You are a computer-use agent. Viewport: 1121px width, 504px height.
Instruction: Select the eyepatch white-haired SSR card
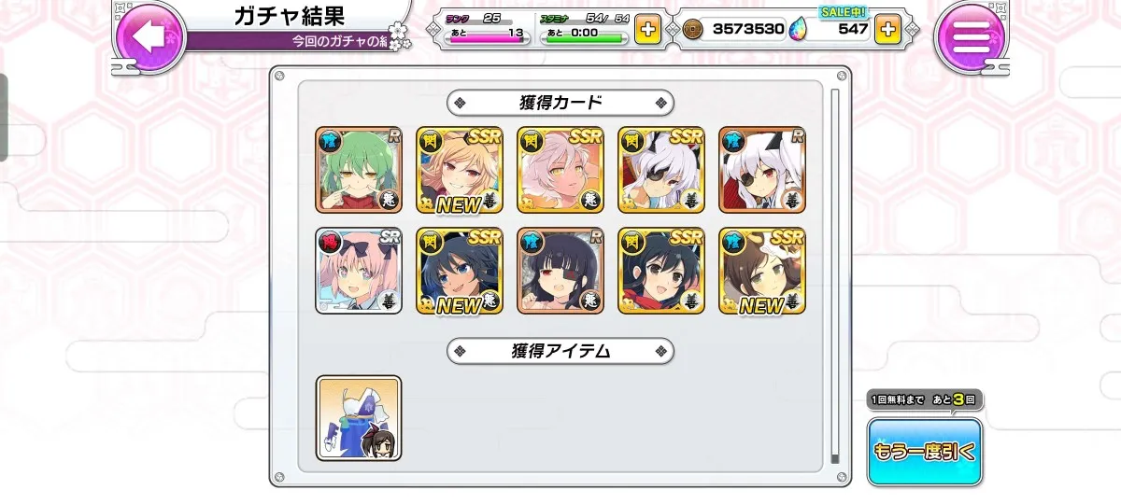pos(661,170)
